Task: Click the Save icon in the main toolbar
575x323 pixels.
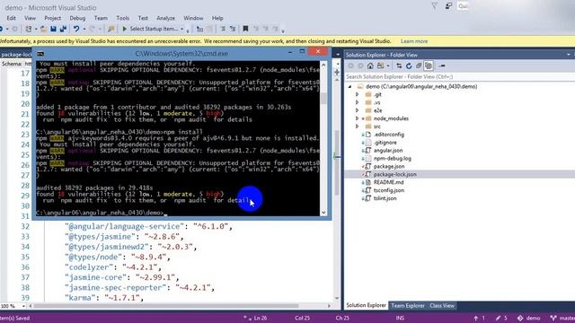Action: 53,29
